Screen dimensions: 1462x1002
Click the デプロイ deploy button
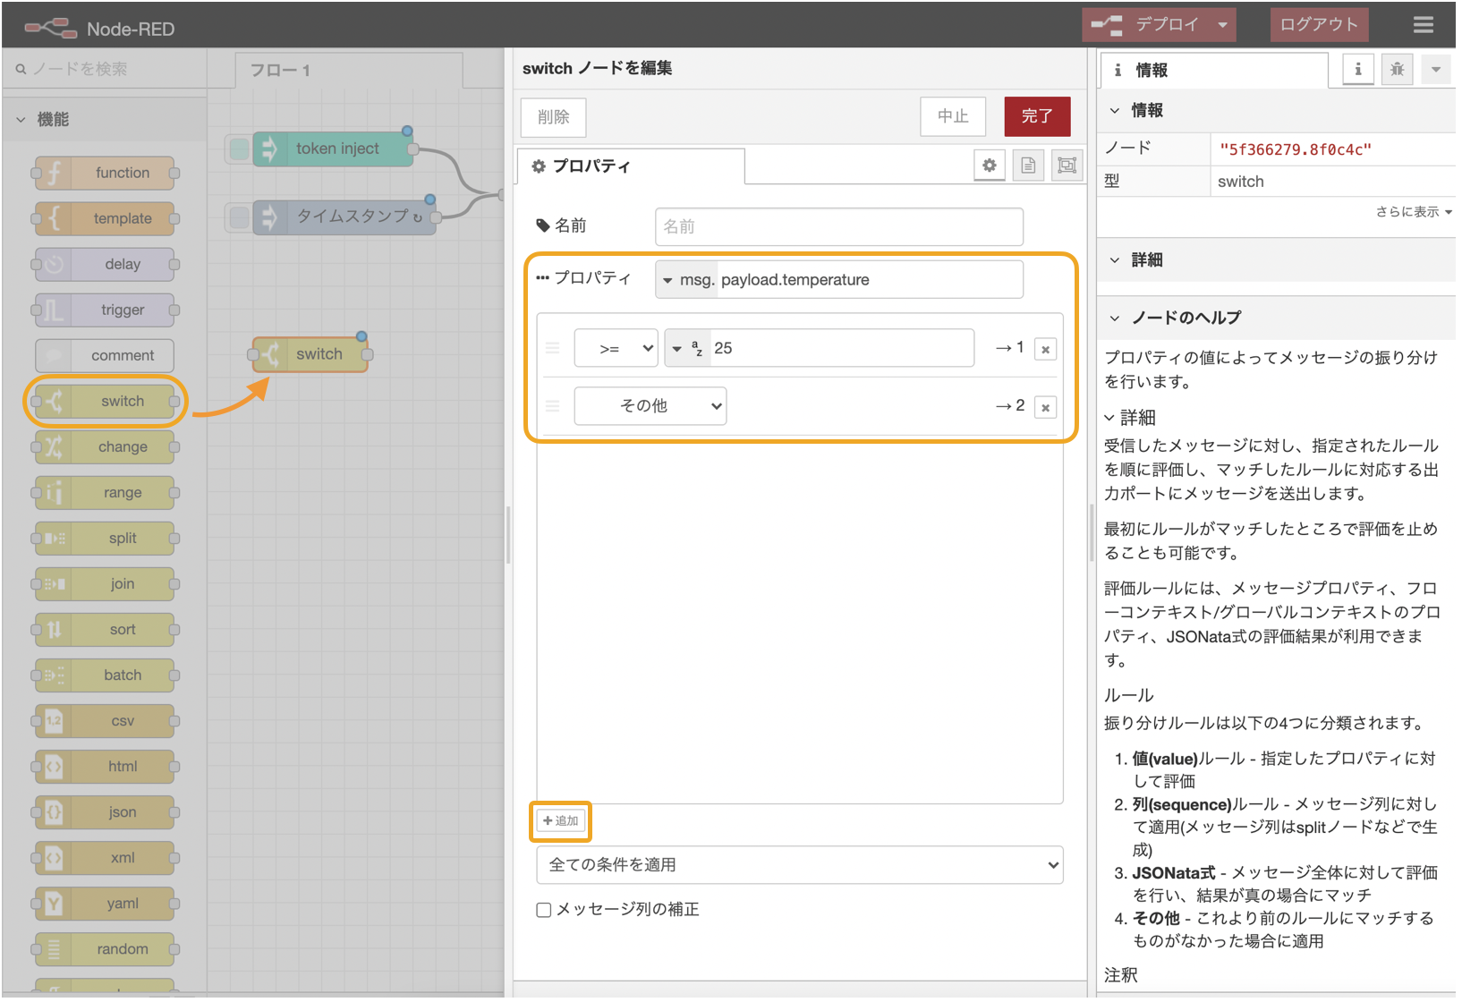(x=1147, y=25)
